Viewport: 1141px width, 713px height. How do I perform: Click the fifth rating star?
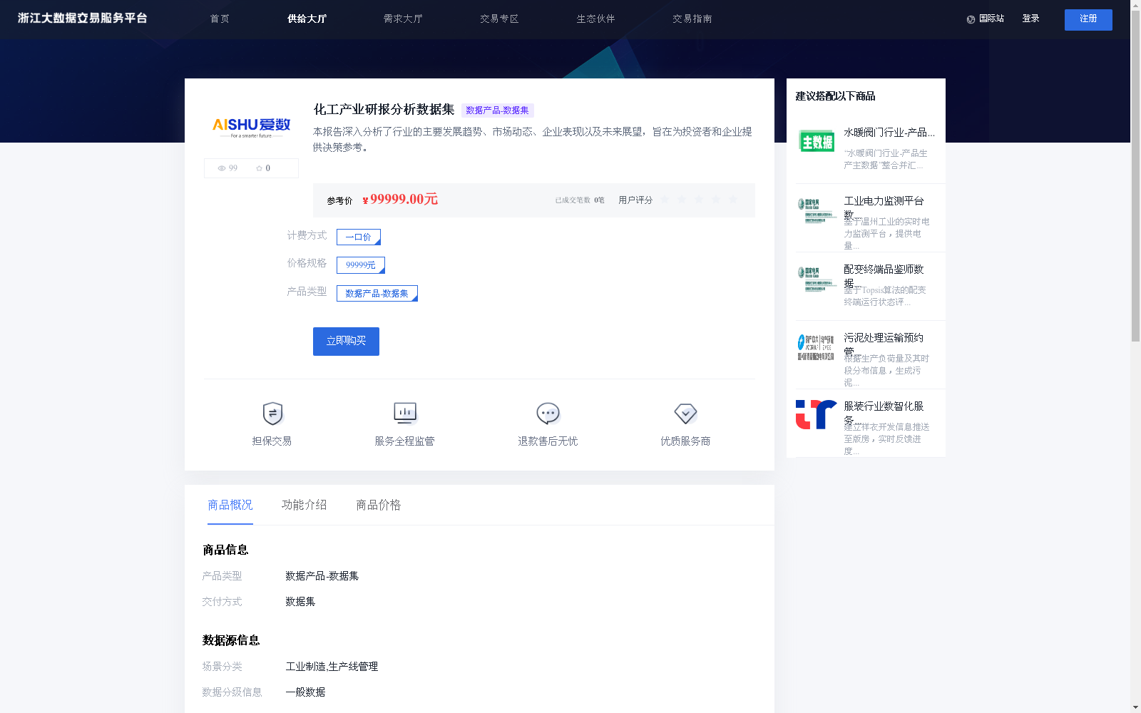tap(733, 200)
